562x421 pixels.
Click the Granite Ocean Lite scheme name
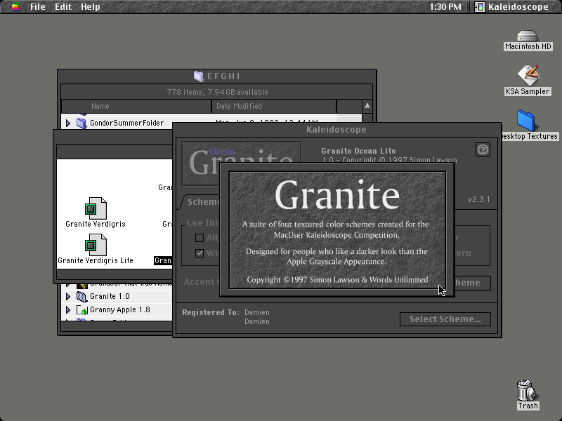tap(358, 151)
